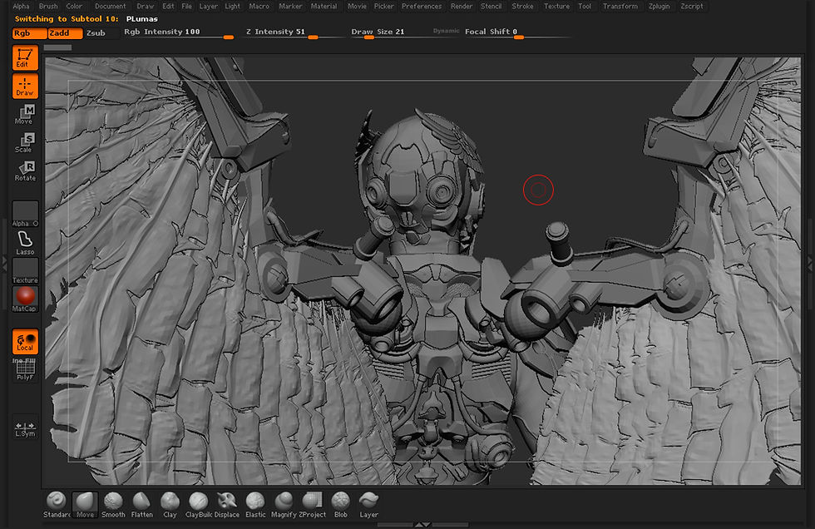This screenshot has height=529, width=815.
Task: Toggle the Rgb paint mode
Action: coord(29,33)
